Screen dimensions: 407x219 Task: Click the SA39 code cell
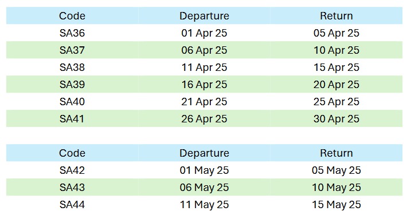pos(72,85)
